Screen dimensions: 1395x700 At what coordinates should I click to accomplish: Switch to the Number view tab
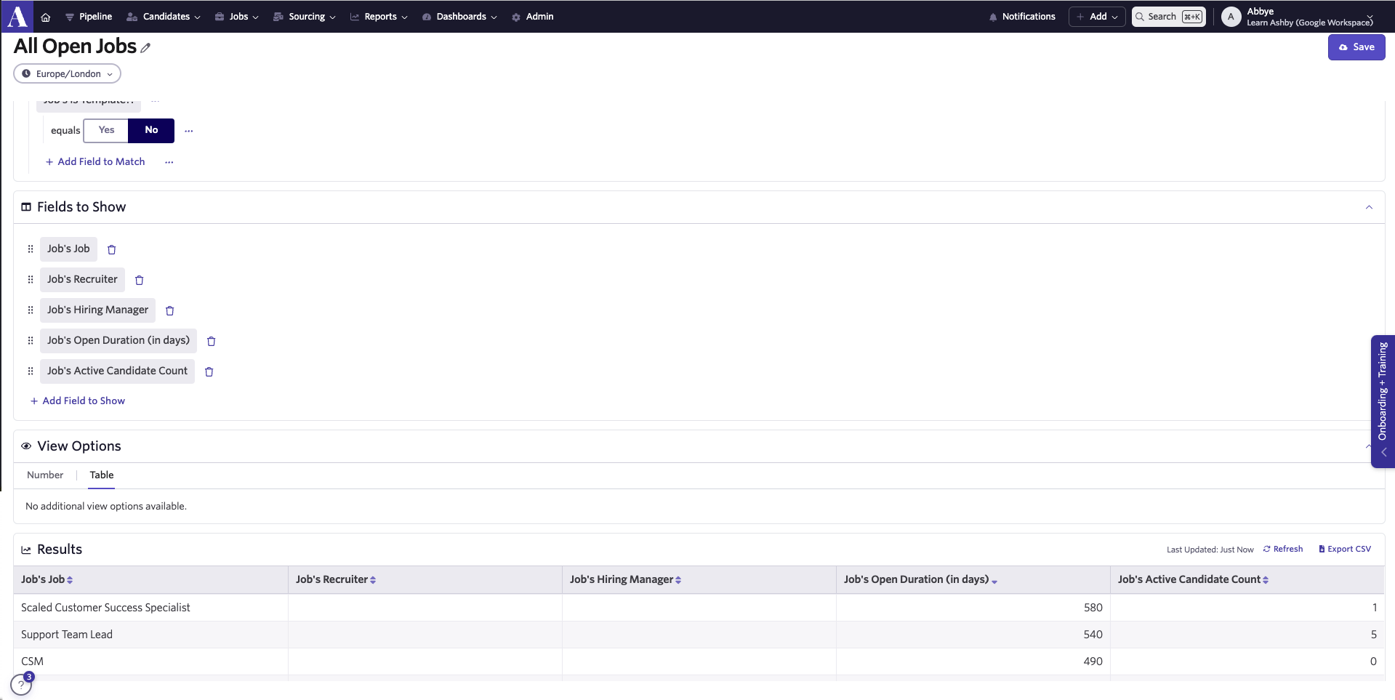tap(45, 475)
